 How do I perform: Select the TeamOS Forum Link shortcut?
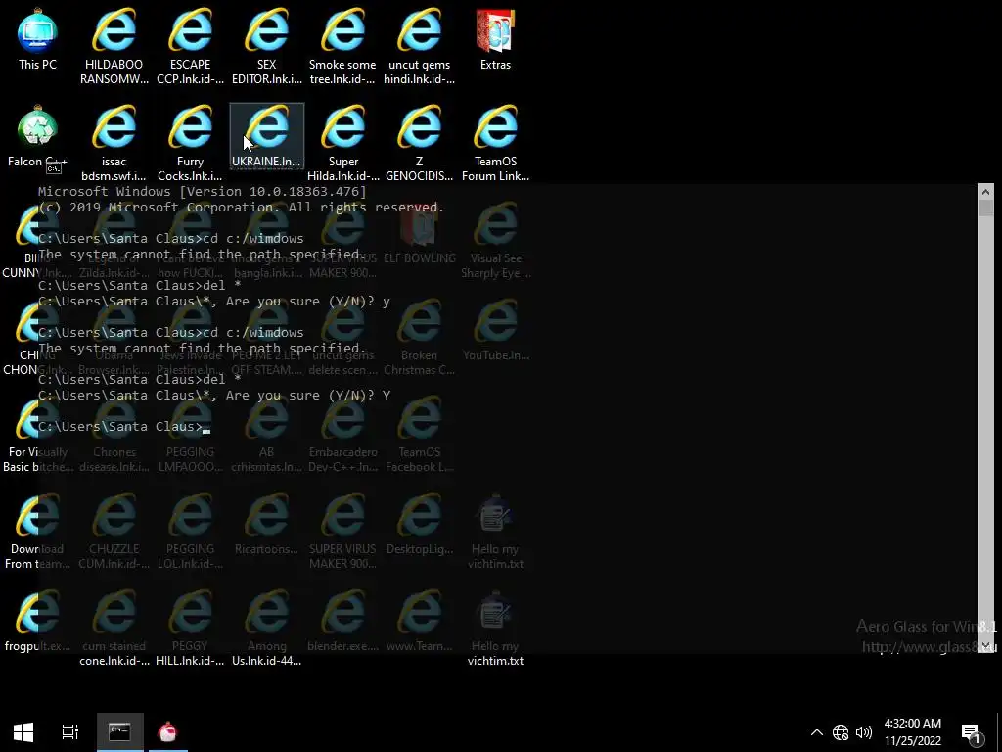point(495,143)
